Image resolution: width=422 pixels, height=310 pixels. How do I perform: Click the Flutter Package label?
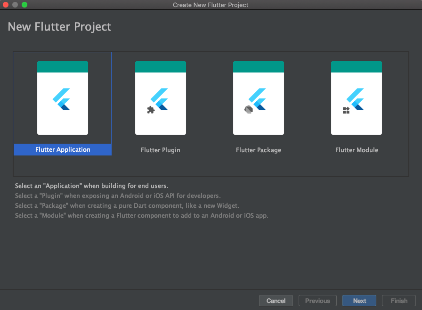[259, 150]
